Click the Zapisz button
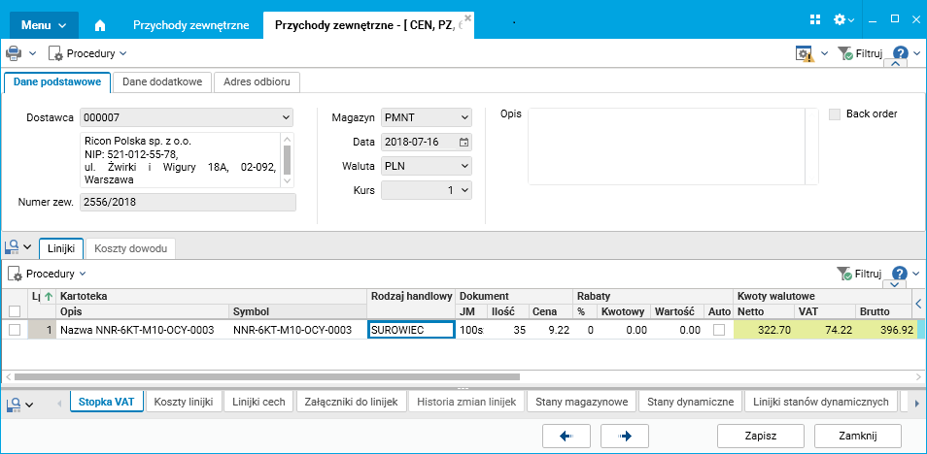Viewport: 927px width, 454px height. tap(760, 437)
